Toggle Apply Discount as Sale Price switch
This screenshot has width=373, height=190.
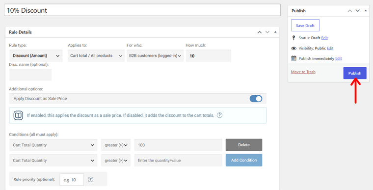coord(256,99)
